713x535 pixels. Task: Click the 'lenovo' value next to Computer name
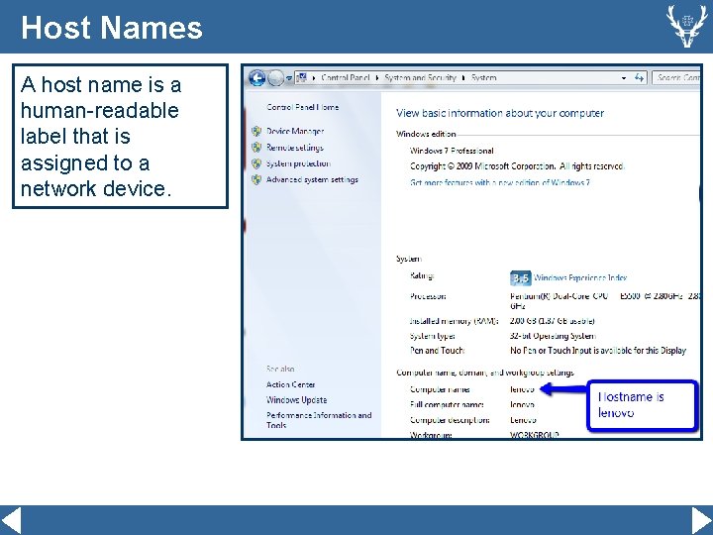[x=522, y=389]
